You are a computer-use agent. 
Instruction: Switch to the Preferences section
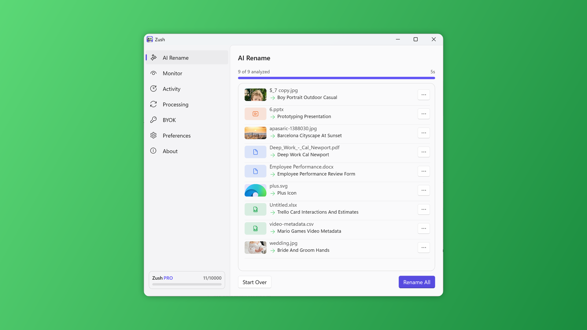coord(177,135)
